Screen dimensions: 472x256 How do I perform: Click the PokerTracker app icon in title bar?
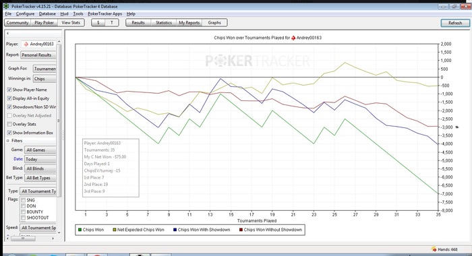tap(6, 6)
